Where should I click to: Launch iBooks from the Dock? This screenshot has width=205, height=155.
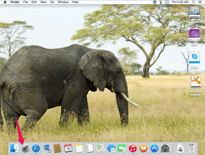(x=143, y=148)
